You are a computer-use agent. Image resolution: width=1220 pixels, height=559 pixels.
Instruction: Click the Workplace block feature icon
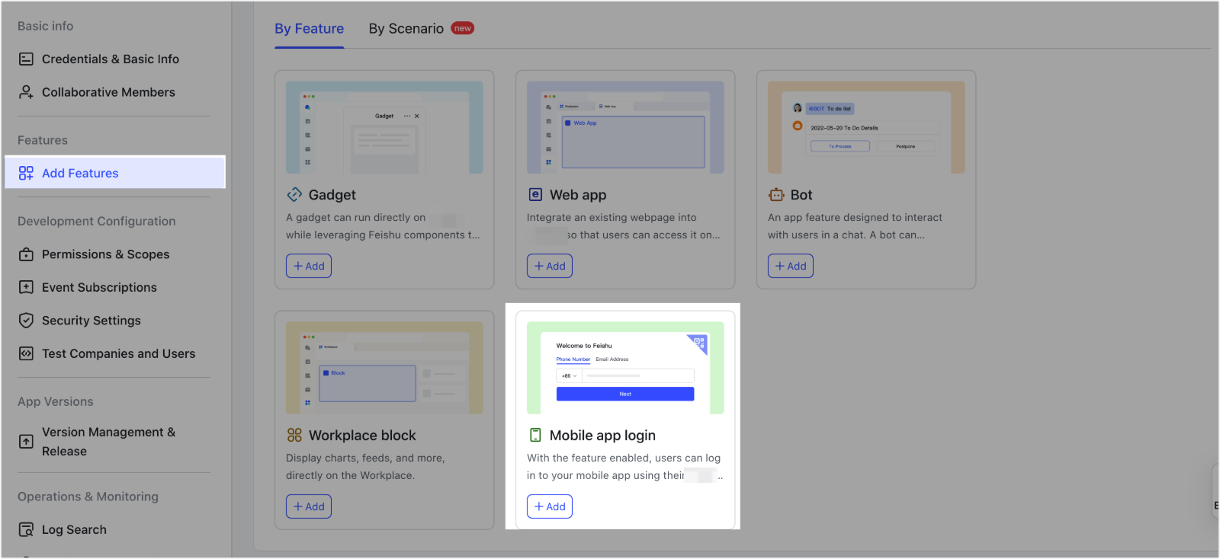pyautogui.click(x=294, y=436)
